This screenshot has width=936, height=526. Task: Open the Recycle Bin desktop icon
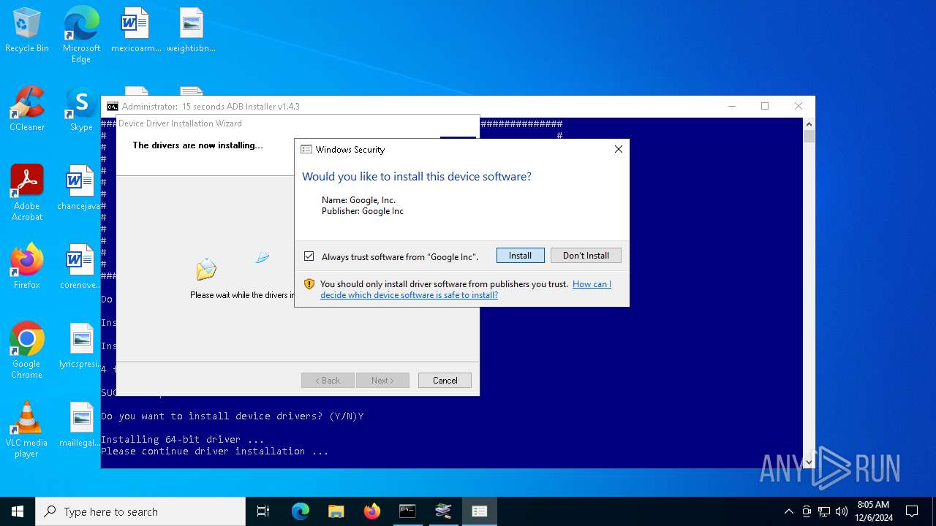pos(27,31)
